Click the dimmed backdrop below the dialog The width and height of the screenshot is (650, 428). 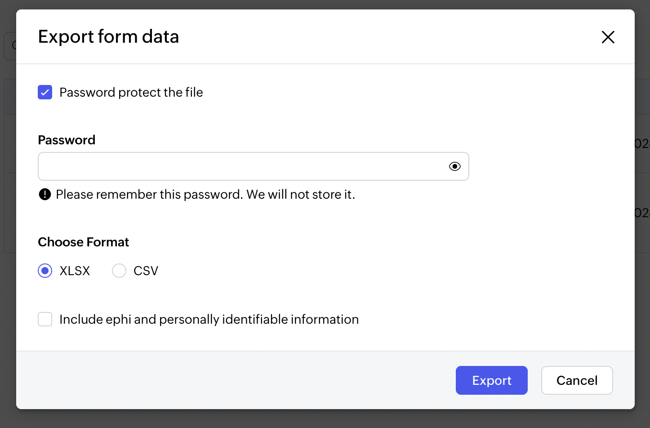tap(325, 419)
